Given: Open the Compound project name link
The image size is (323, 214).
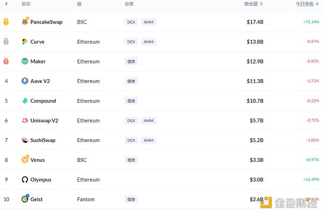Looking at the screenshot, I should [43, 101].
